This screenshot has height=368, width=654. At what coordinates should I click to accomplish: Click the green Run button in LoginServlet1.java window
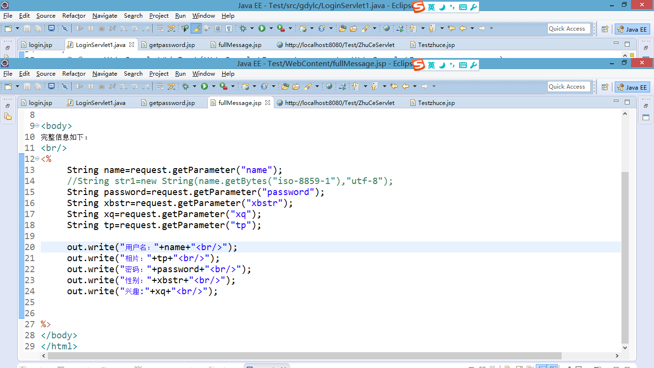click(x=262, y=28)
